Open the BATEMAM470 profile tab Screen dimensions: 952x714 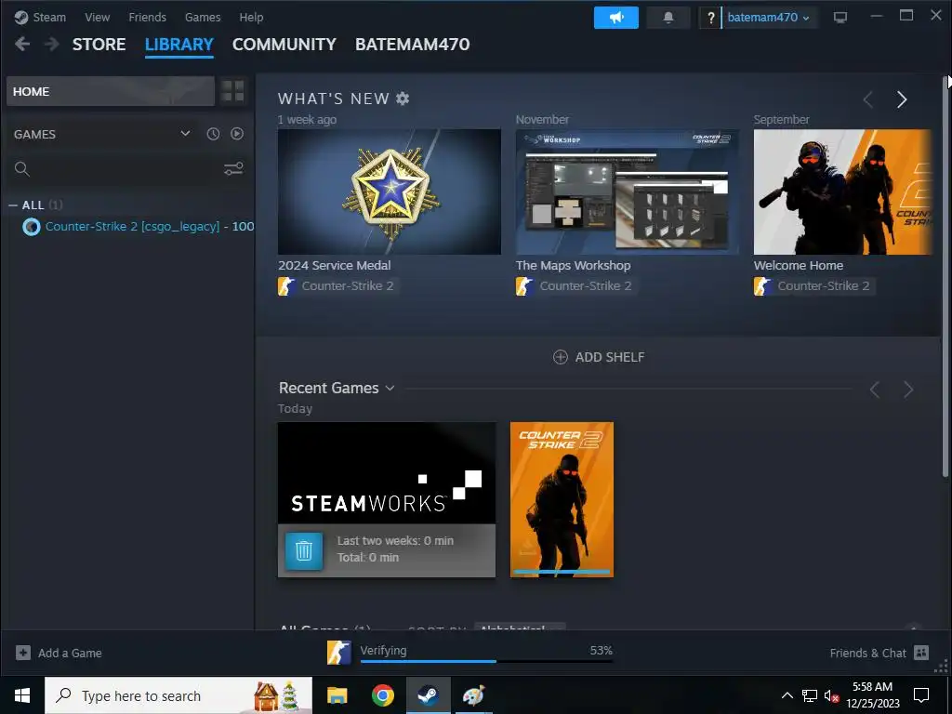pos(412,45)
